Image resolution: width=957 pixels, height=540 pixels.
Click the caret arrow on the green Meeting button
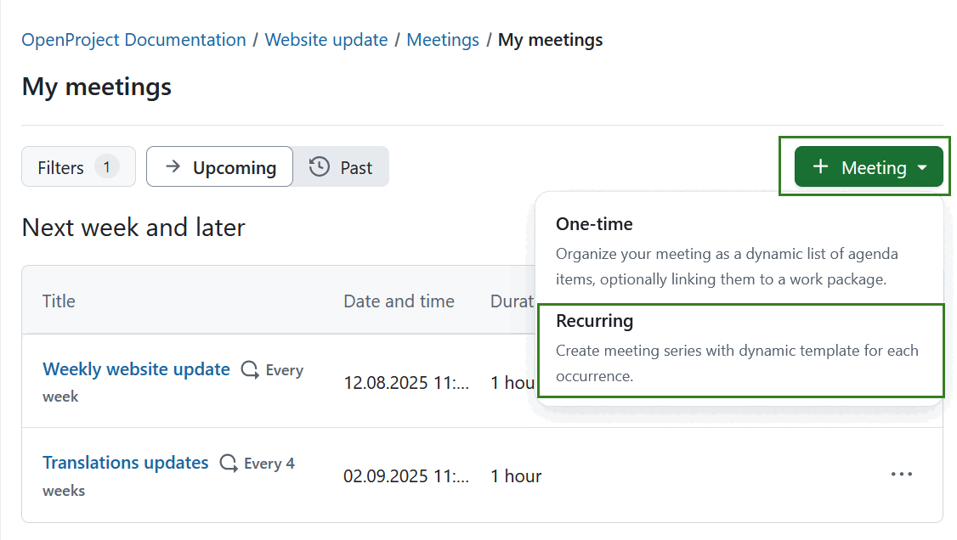coord(923,167)
